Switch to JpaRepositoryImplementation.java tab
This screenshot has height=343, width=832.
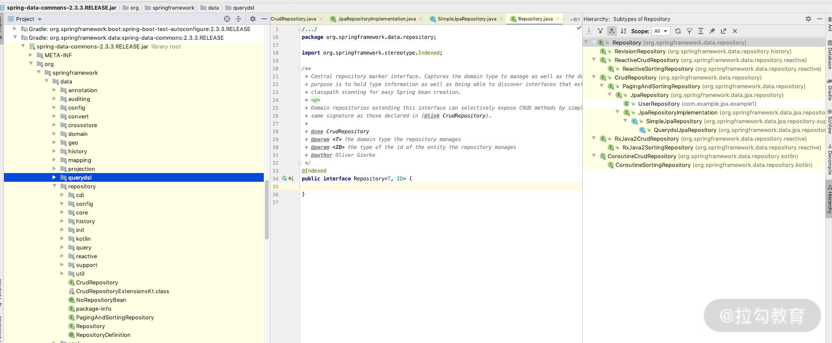click(377, 19)
